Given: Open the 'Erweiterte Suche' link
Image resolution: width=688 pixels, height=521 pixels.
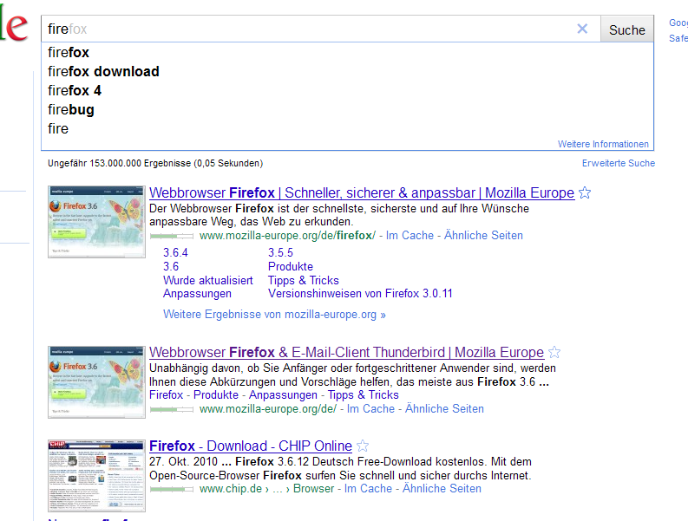Looking at the screenshot, I should pyautogui.click(x=619, y=163).
